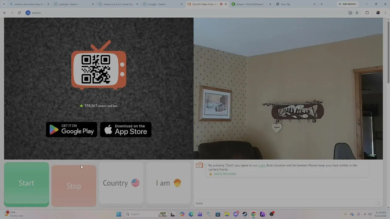Click the OmeTV QR code television logo
The height and width of the screenshot is (219, 390).
[x=99, y=65]
